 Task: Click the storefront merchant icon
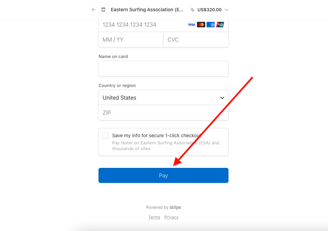[x=103, y=10]
